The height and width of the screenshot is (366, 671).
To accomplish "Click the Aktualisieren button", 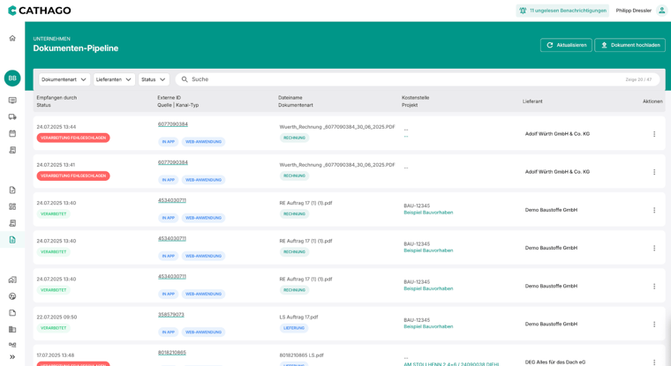I will coord(566,45).
